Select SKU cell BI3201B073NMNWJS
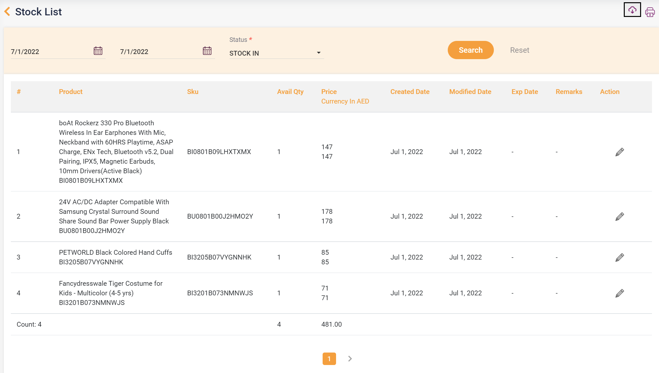 pos(220,293)
